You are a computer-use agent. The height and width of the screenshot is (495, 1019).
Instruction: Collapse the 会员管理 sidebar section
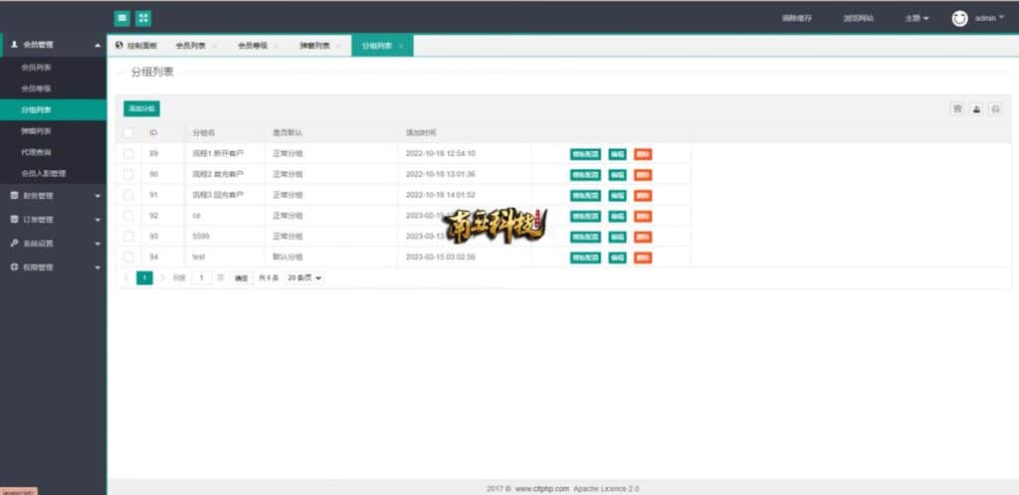tap(54, 45)
